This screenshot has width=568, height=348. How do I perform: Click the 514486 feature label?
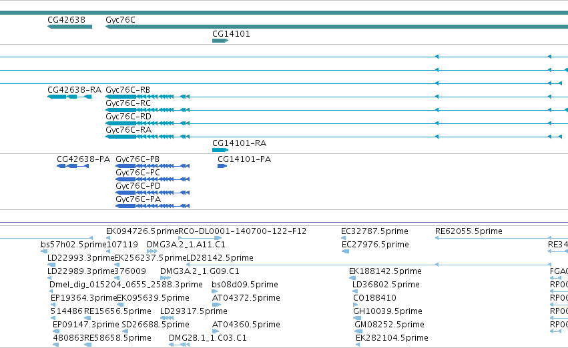coord(67,311)
